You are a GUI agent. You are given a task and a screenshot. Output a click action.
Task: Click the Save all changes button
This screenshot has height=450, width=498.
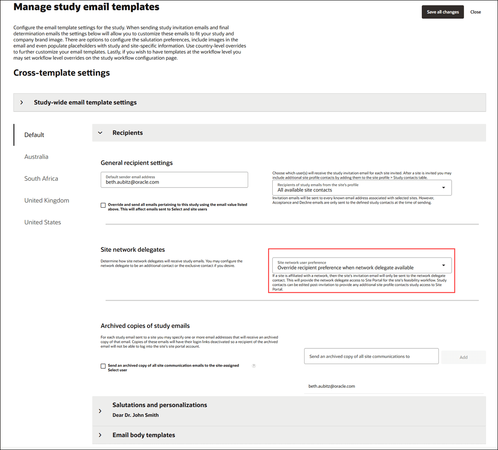point(442,12)
